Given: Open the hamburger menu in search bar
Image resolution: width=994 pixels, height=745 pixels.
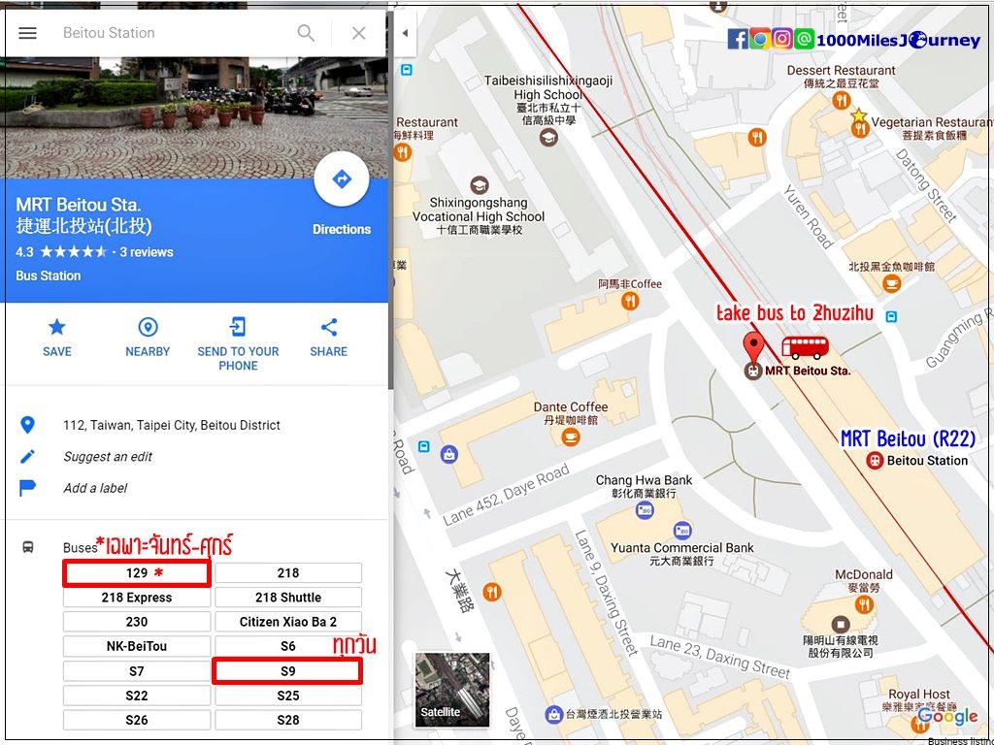Looking at the screenshot, I should pyautogui.click(x=27, y=33).
